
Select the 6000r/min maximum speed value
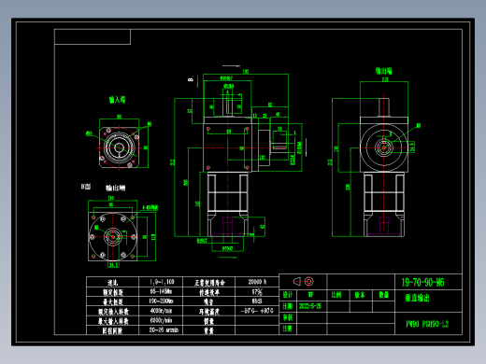161,320
